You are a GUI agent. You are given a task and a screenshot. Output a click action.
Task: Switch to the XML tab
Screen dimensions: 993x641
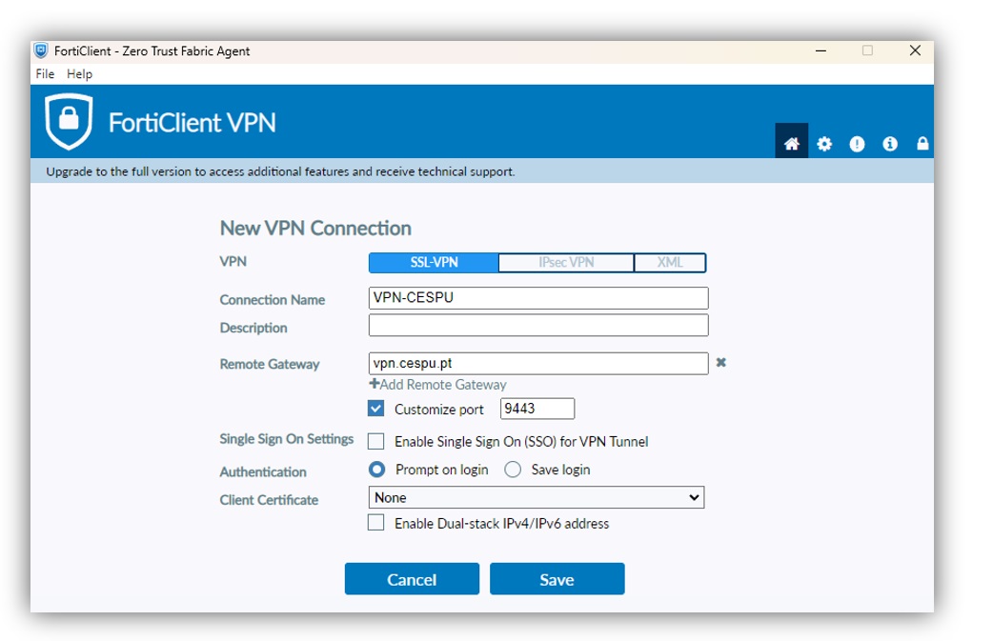[670, 263]
